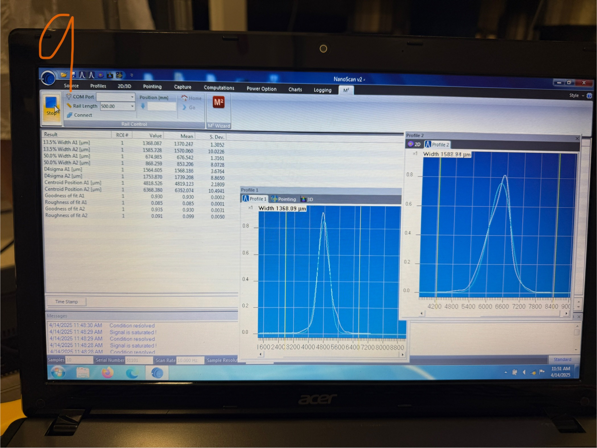Click the Scan Rate field in status bar
597x448 pixels.
pos(190,360)
